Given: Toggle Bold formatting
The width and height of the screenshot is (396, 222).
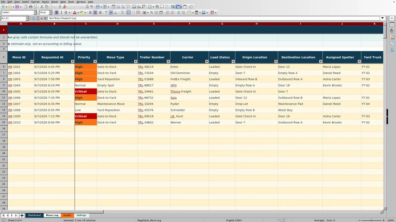Looking at the screenshot, I should 56,12.
